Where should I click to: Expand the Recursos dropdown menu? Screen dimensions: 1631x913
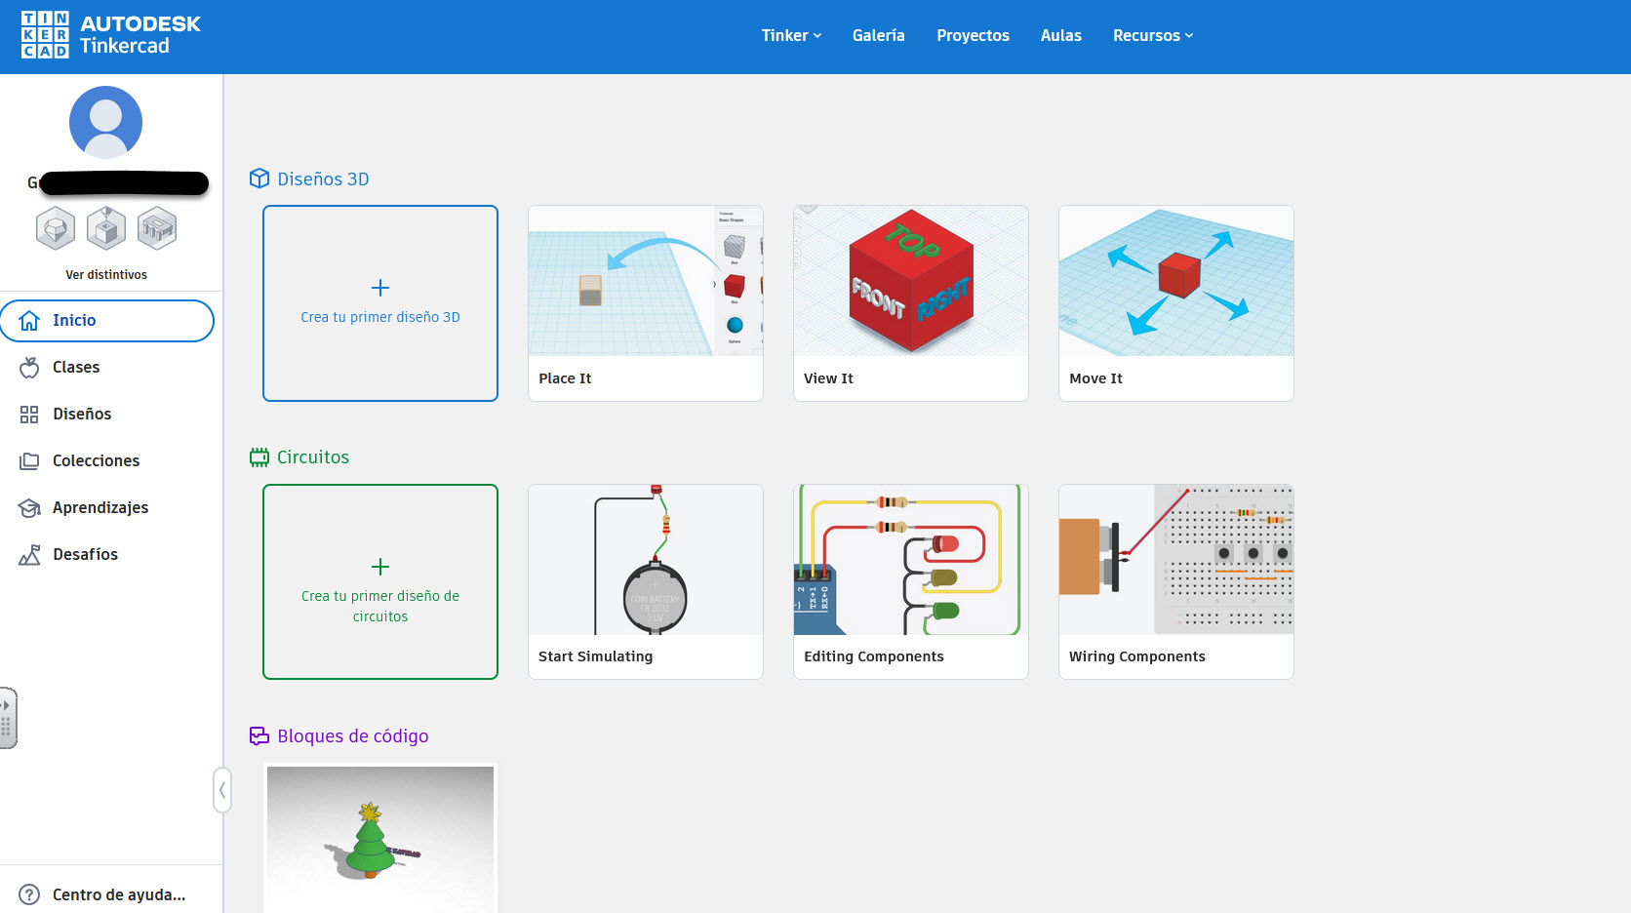1152,35
